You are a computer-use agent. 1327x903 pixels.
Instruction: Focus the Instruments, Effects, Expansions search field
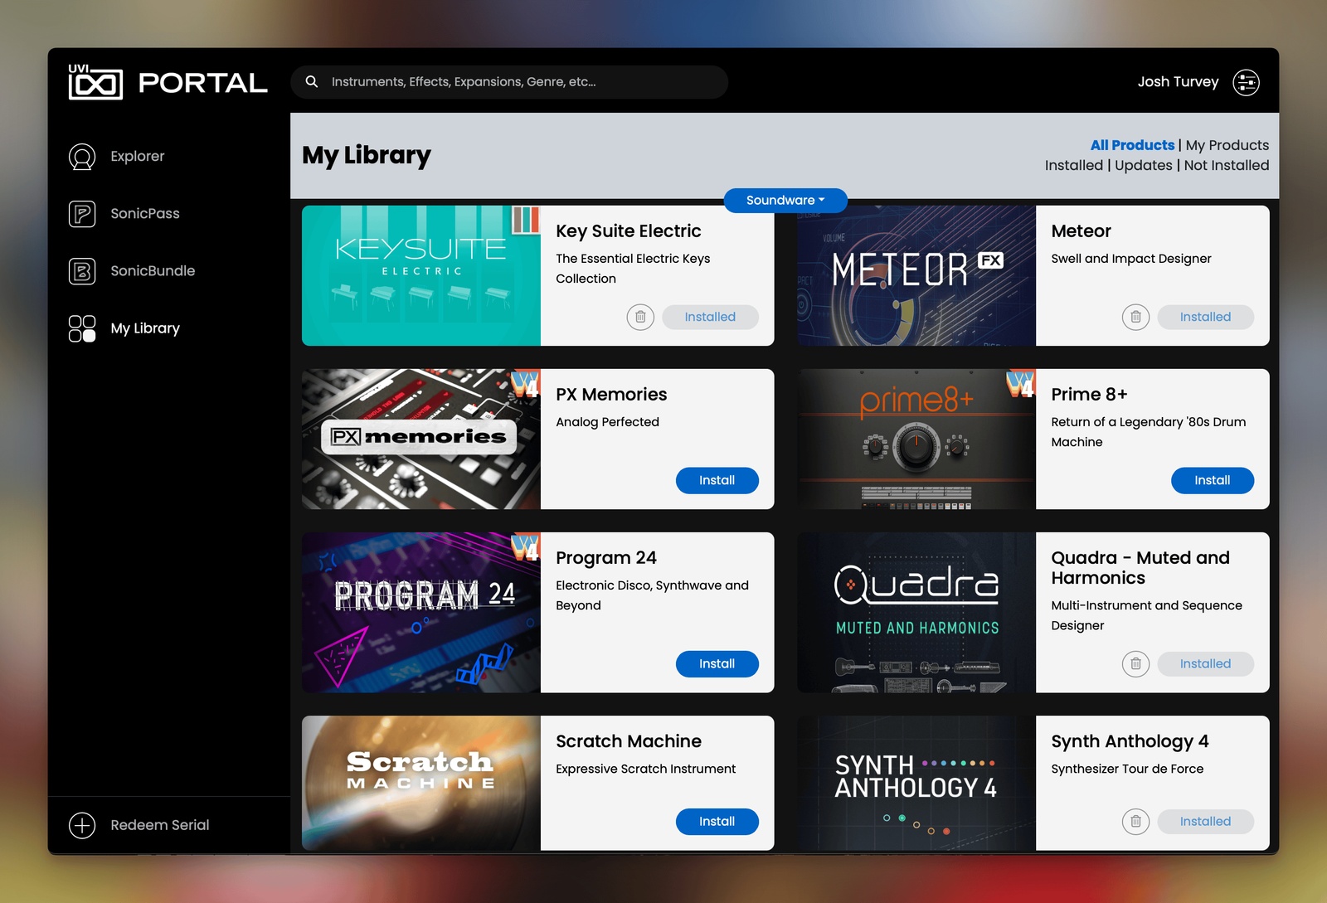click(x=509, y=82)
